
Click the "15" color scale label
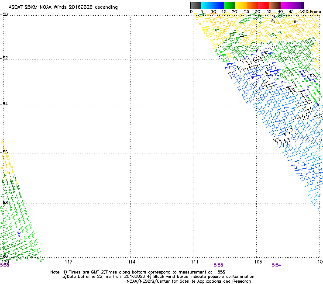224,12
